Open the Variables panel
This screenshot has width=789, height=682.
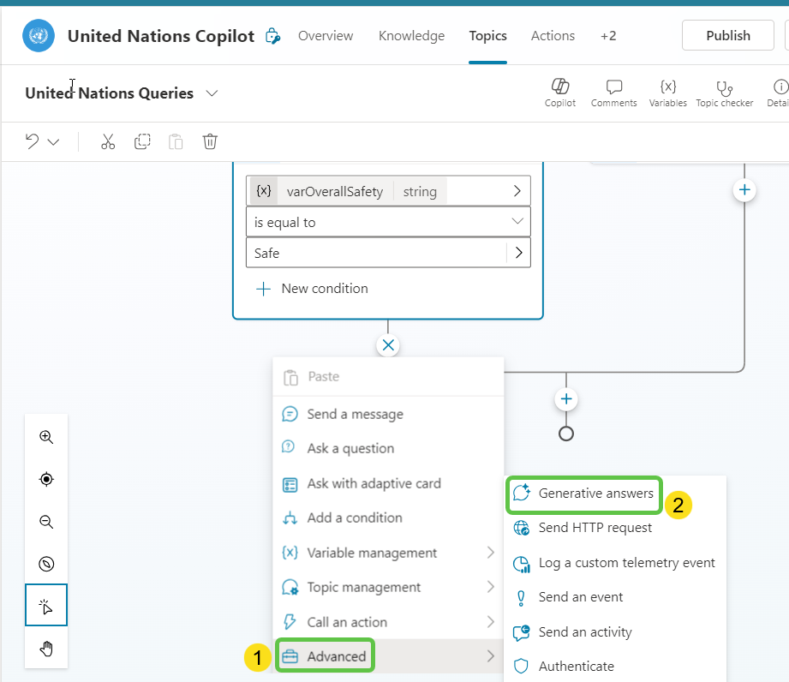667,87
